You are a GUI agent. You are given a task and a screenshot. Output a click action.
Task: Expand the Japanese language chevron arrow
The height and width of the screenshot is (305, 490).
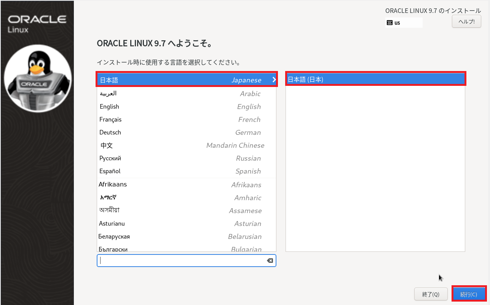pos(273,80)
